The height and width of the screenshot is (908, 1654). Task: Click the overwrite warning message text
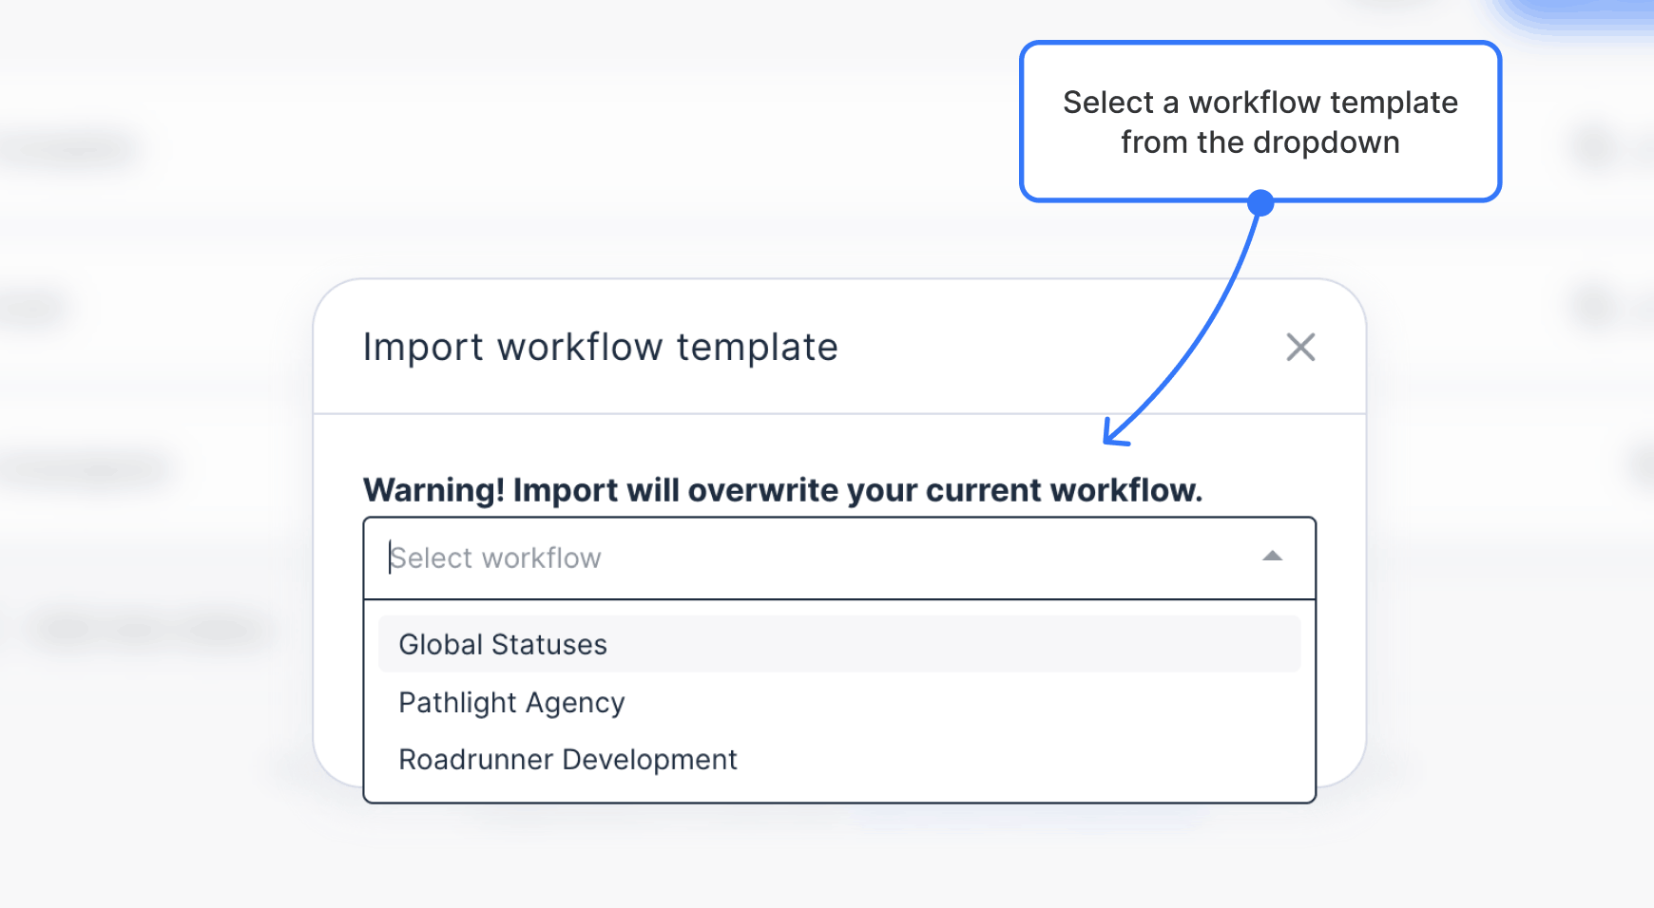click(782, 490)
